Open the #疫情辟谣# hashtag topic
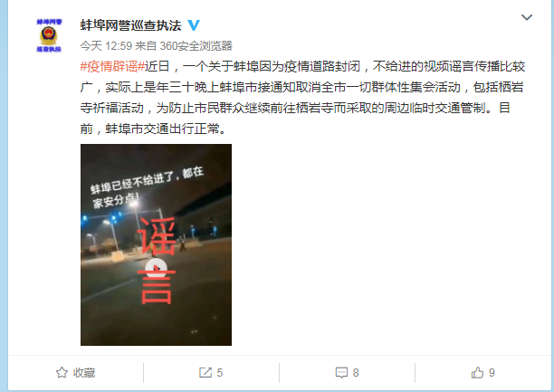 (112, 66)
